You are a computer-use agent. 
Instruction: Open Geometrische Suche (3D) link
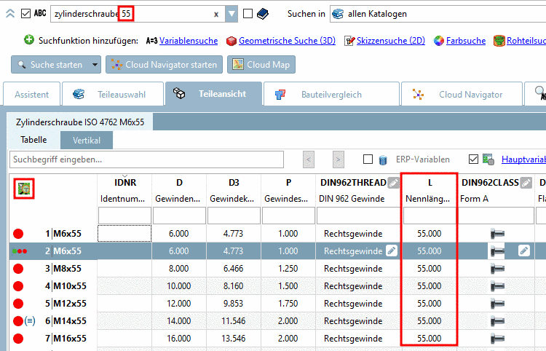(287, 41)
